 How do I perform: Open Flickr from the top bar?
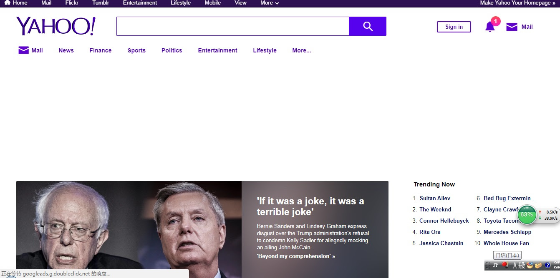point(72,2)
